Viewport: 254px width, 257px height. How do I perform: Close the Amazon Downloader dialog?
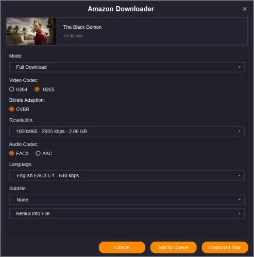point(245,9)
